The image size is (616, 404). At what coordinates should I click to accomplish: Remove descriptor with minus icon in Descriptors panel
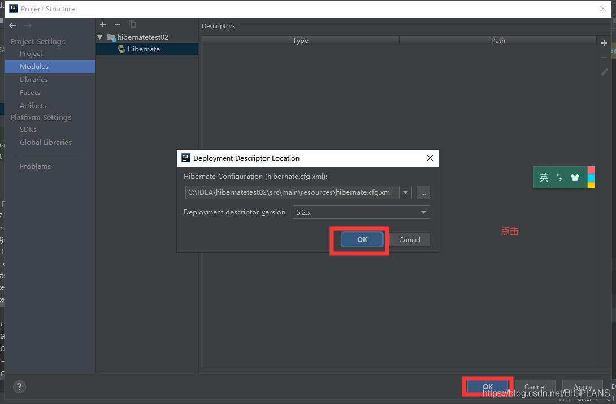[604, 58]
